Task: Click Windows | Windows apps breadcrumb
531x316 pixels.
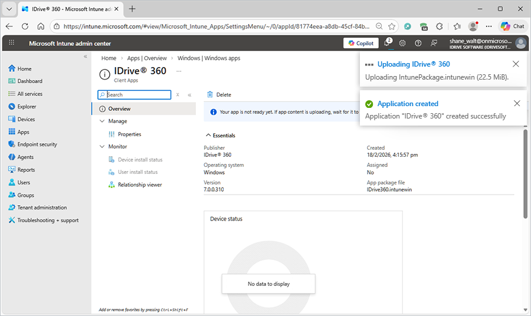Action: tap(209, 58)
